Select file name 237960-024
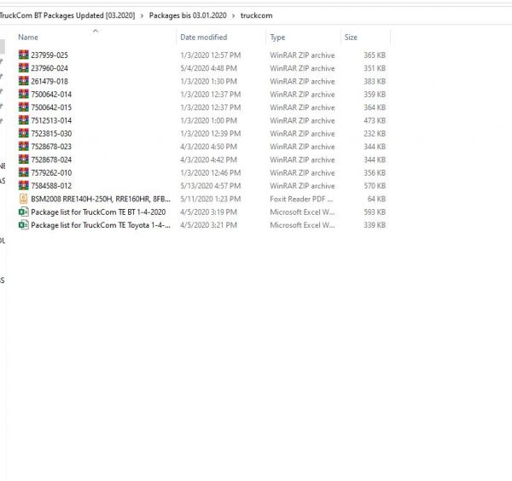This screenshot has width=512, height=481. (49, 68)
